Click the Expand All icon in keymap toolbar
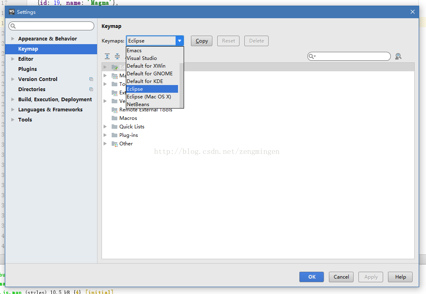Image resolution: width=426 pixels, height=294 pixels. [x=107, y=56]
